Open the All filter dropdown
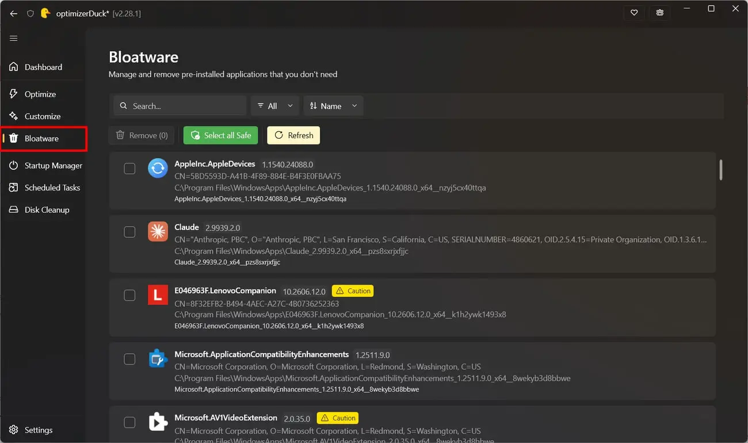The width and height of the screenshot is (748, 443). pos(275,106)
